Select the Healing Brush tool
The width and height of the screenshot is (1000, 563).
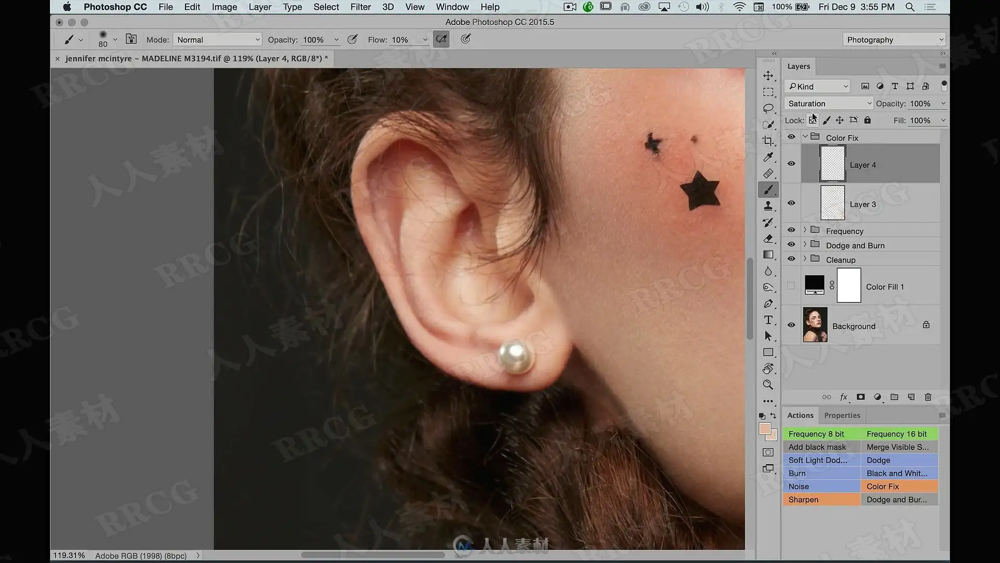768,174
